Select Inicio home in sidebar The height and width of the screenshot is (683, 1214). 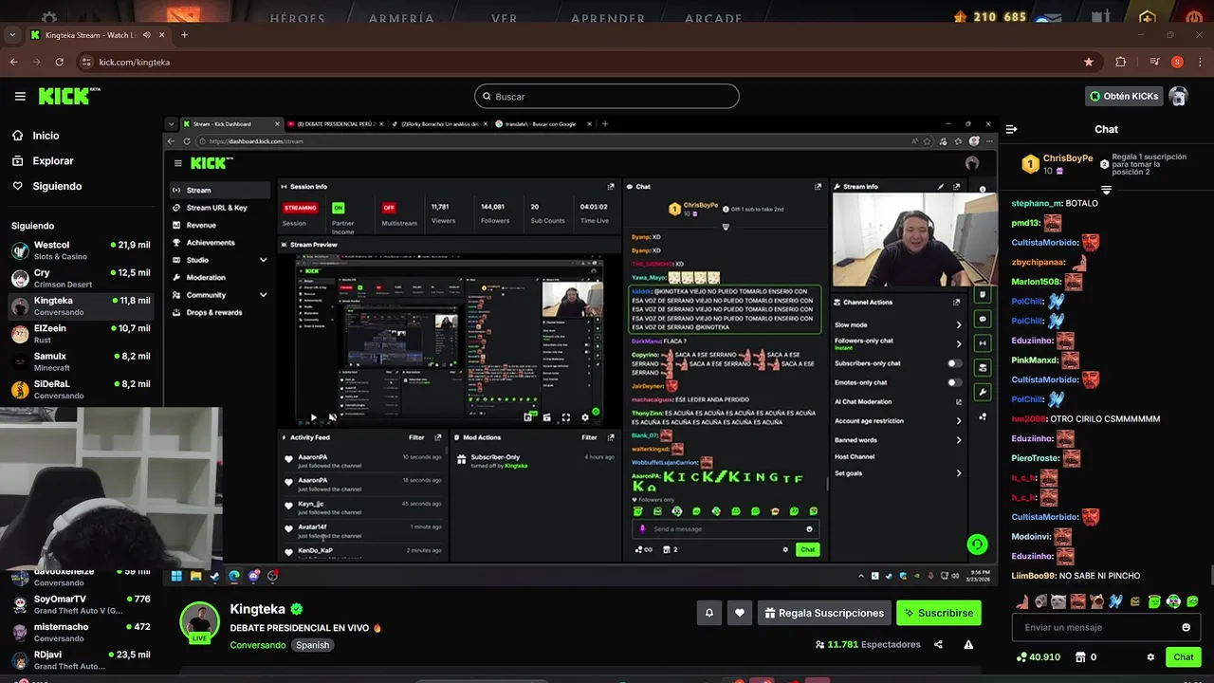[34, 136]
